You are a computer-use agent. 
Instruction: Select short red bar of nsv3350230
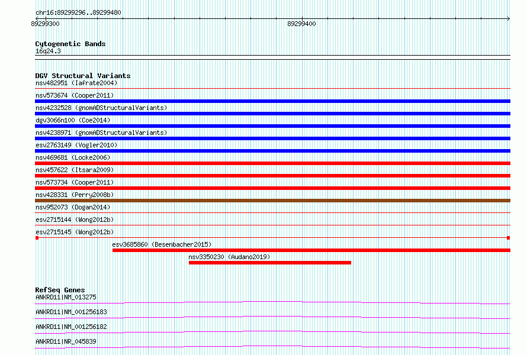(270, 263)
